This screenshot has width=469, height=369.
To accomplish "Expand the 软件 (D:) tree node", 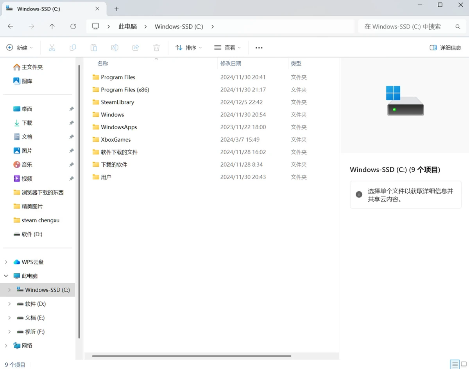I will (x=9, y=304).
